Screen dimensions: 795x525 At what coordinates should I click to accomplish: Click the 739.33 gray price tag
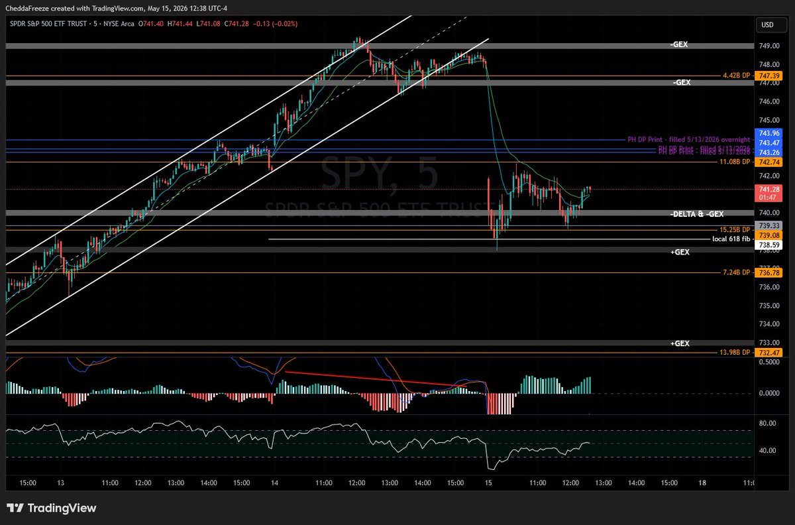(x=768, y=225)
